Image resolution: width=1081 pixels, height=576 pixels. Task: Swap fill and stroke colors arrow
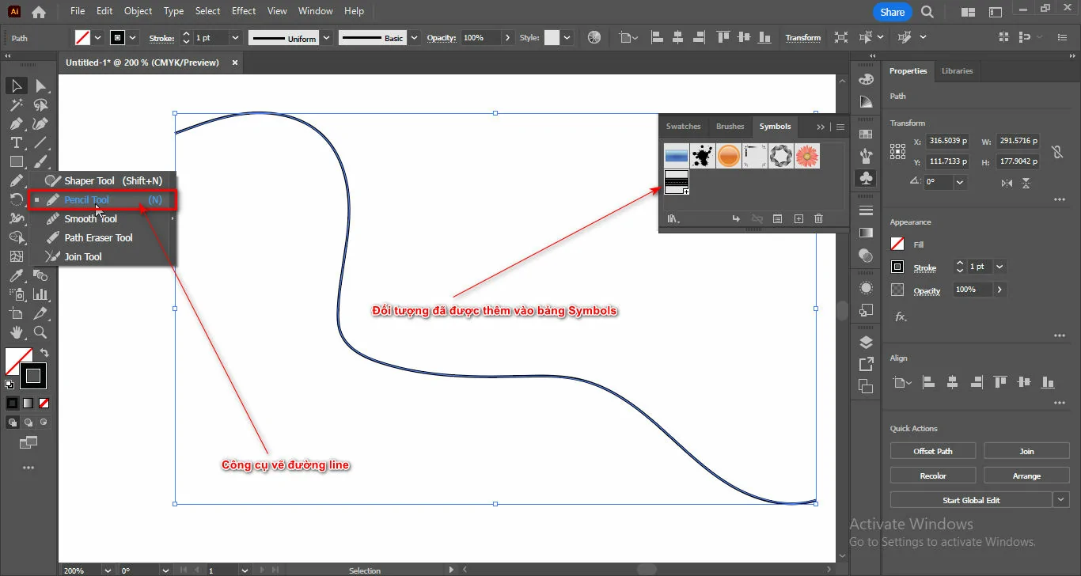click(x=44, y=354)
